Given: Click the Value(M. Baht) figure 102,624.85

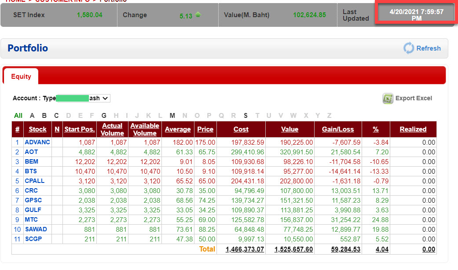Looking at the screenshot, I should (310, 15).
